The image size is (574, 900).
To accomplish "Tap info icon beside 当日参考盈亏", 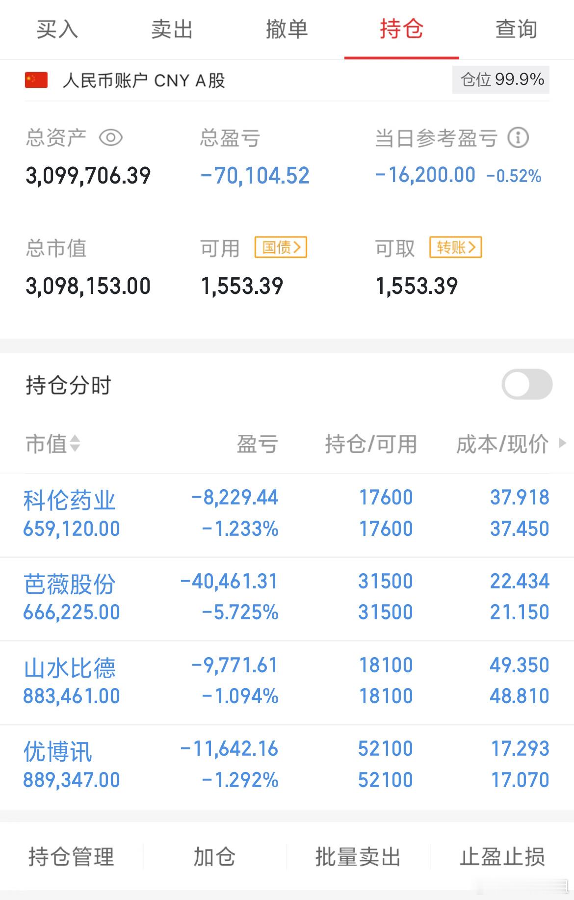I will click(518, 137).
